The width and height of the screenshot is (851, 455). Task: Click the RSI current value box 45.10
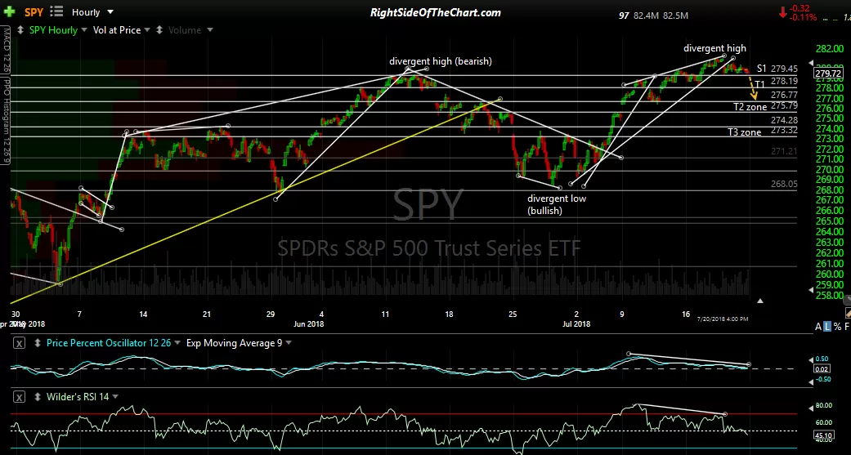tap(822, 435)
